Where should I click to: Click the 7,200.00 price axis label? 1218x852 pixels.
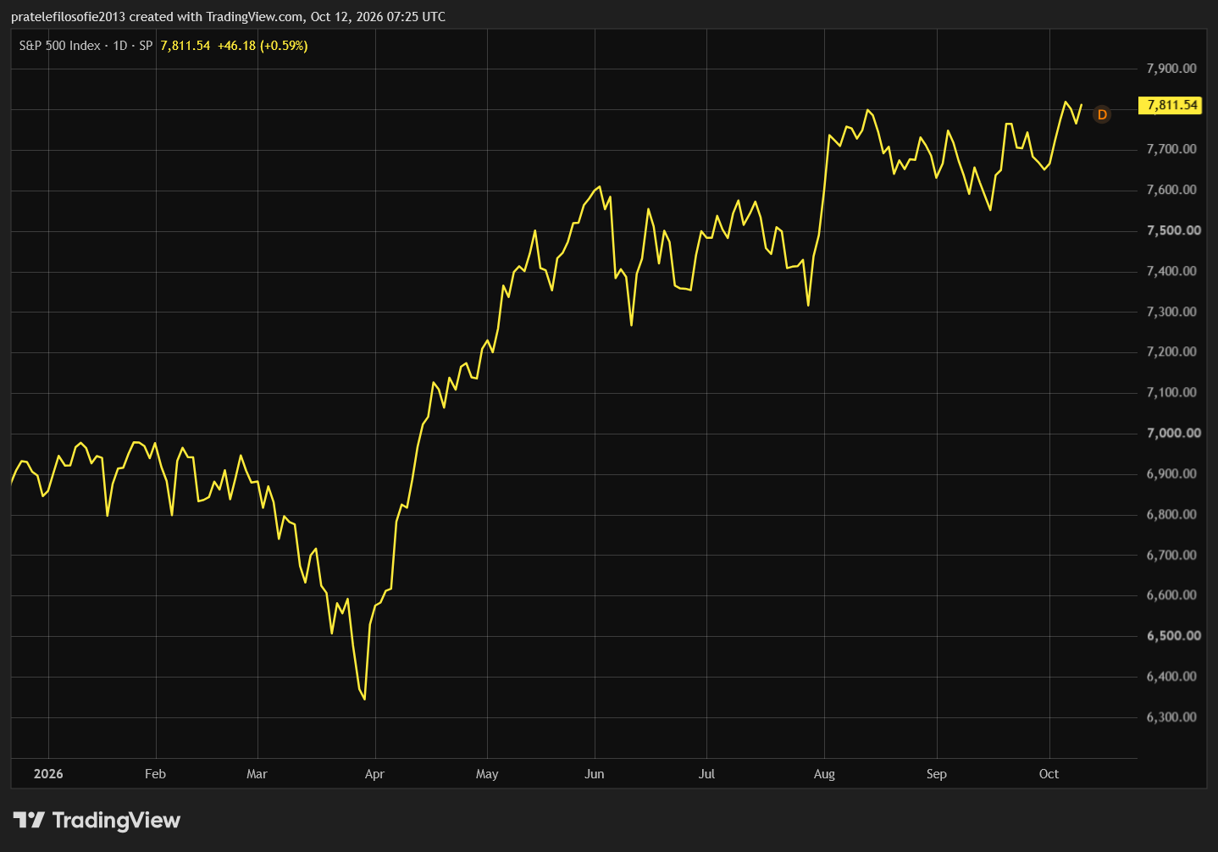point(1171,351)
